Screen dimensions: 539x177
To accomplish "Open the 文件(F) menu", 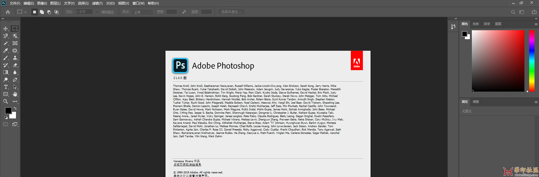I will click(x=15, y=3).
